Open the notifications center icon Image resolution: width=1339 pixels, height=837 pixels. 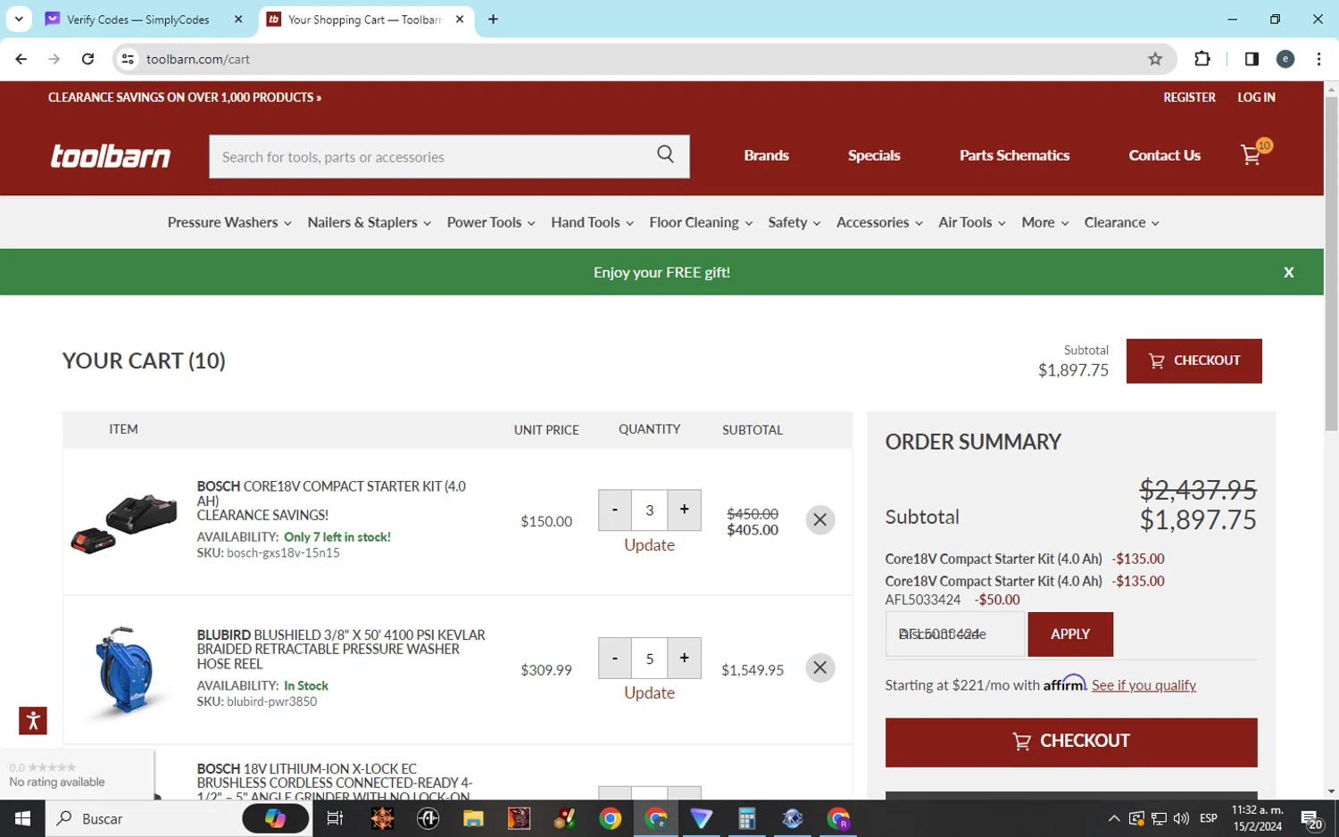coord(1310,818)
